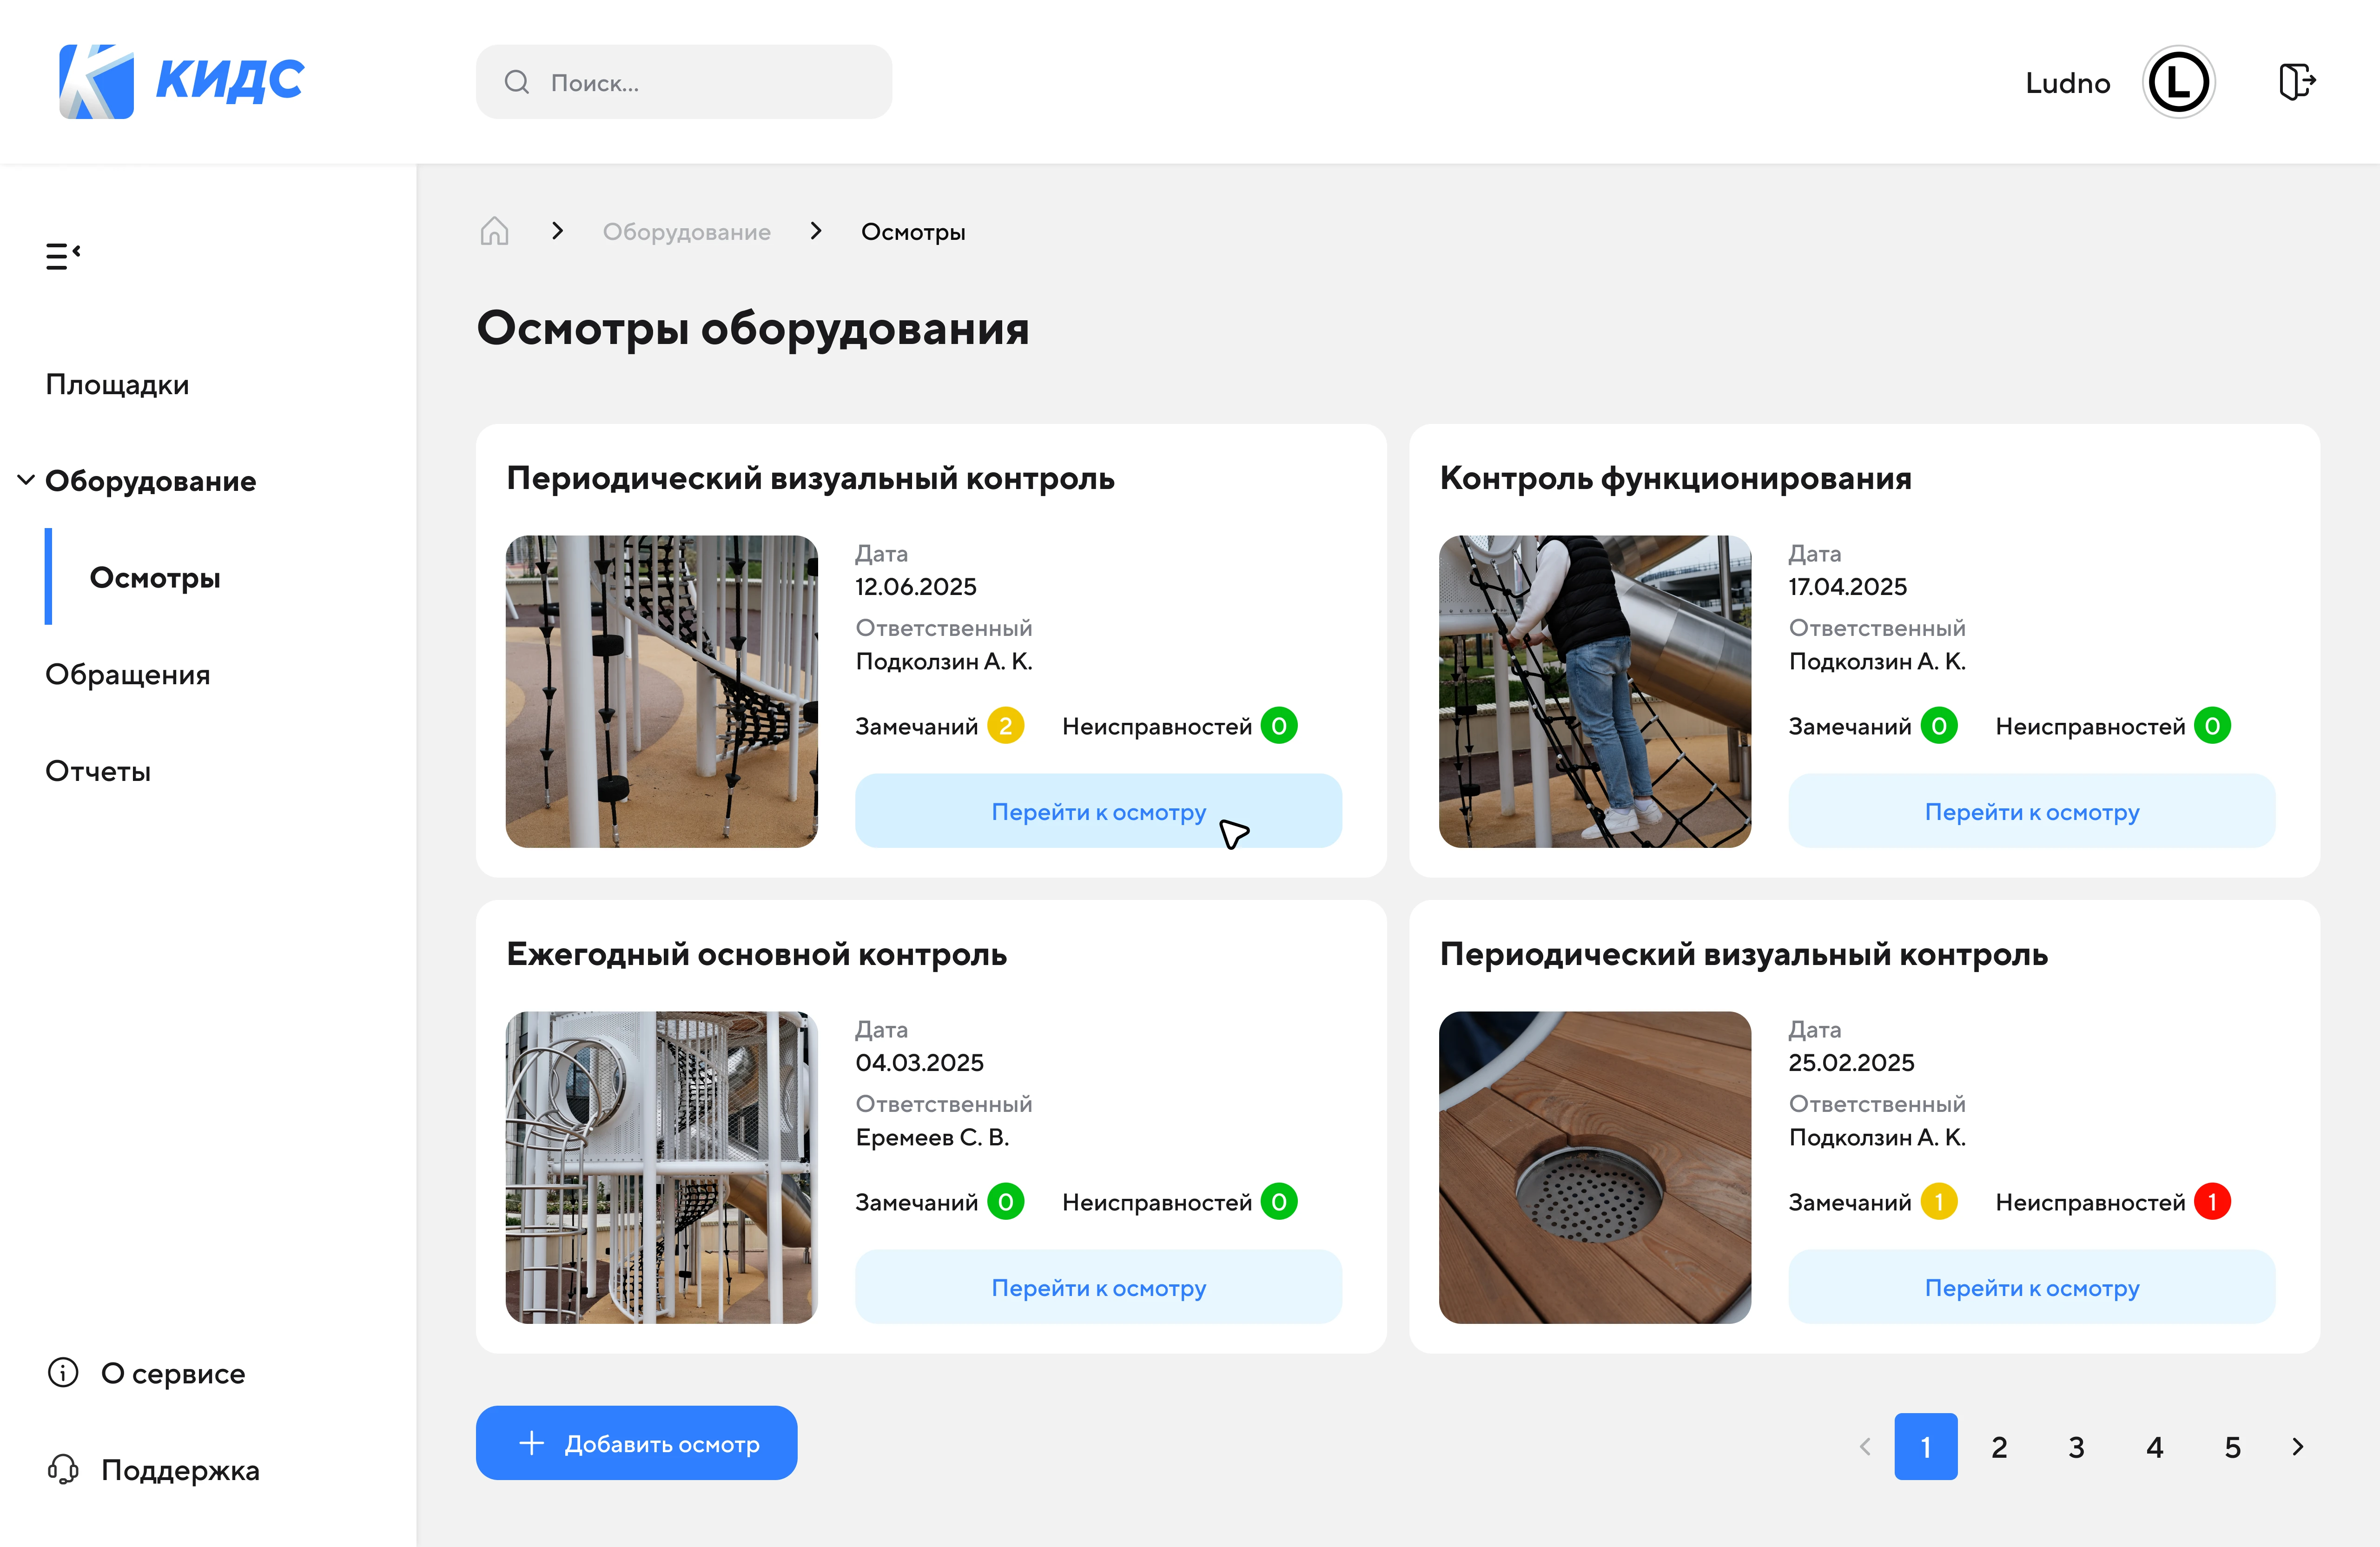The height and width of the screenshot is (1547, 2380).
Task: Click Добавить осмотр button
Action: 636,1442
